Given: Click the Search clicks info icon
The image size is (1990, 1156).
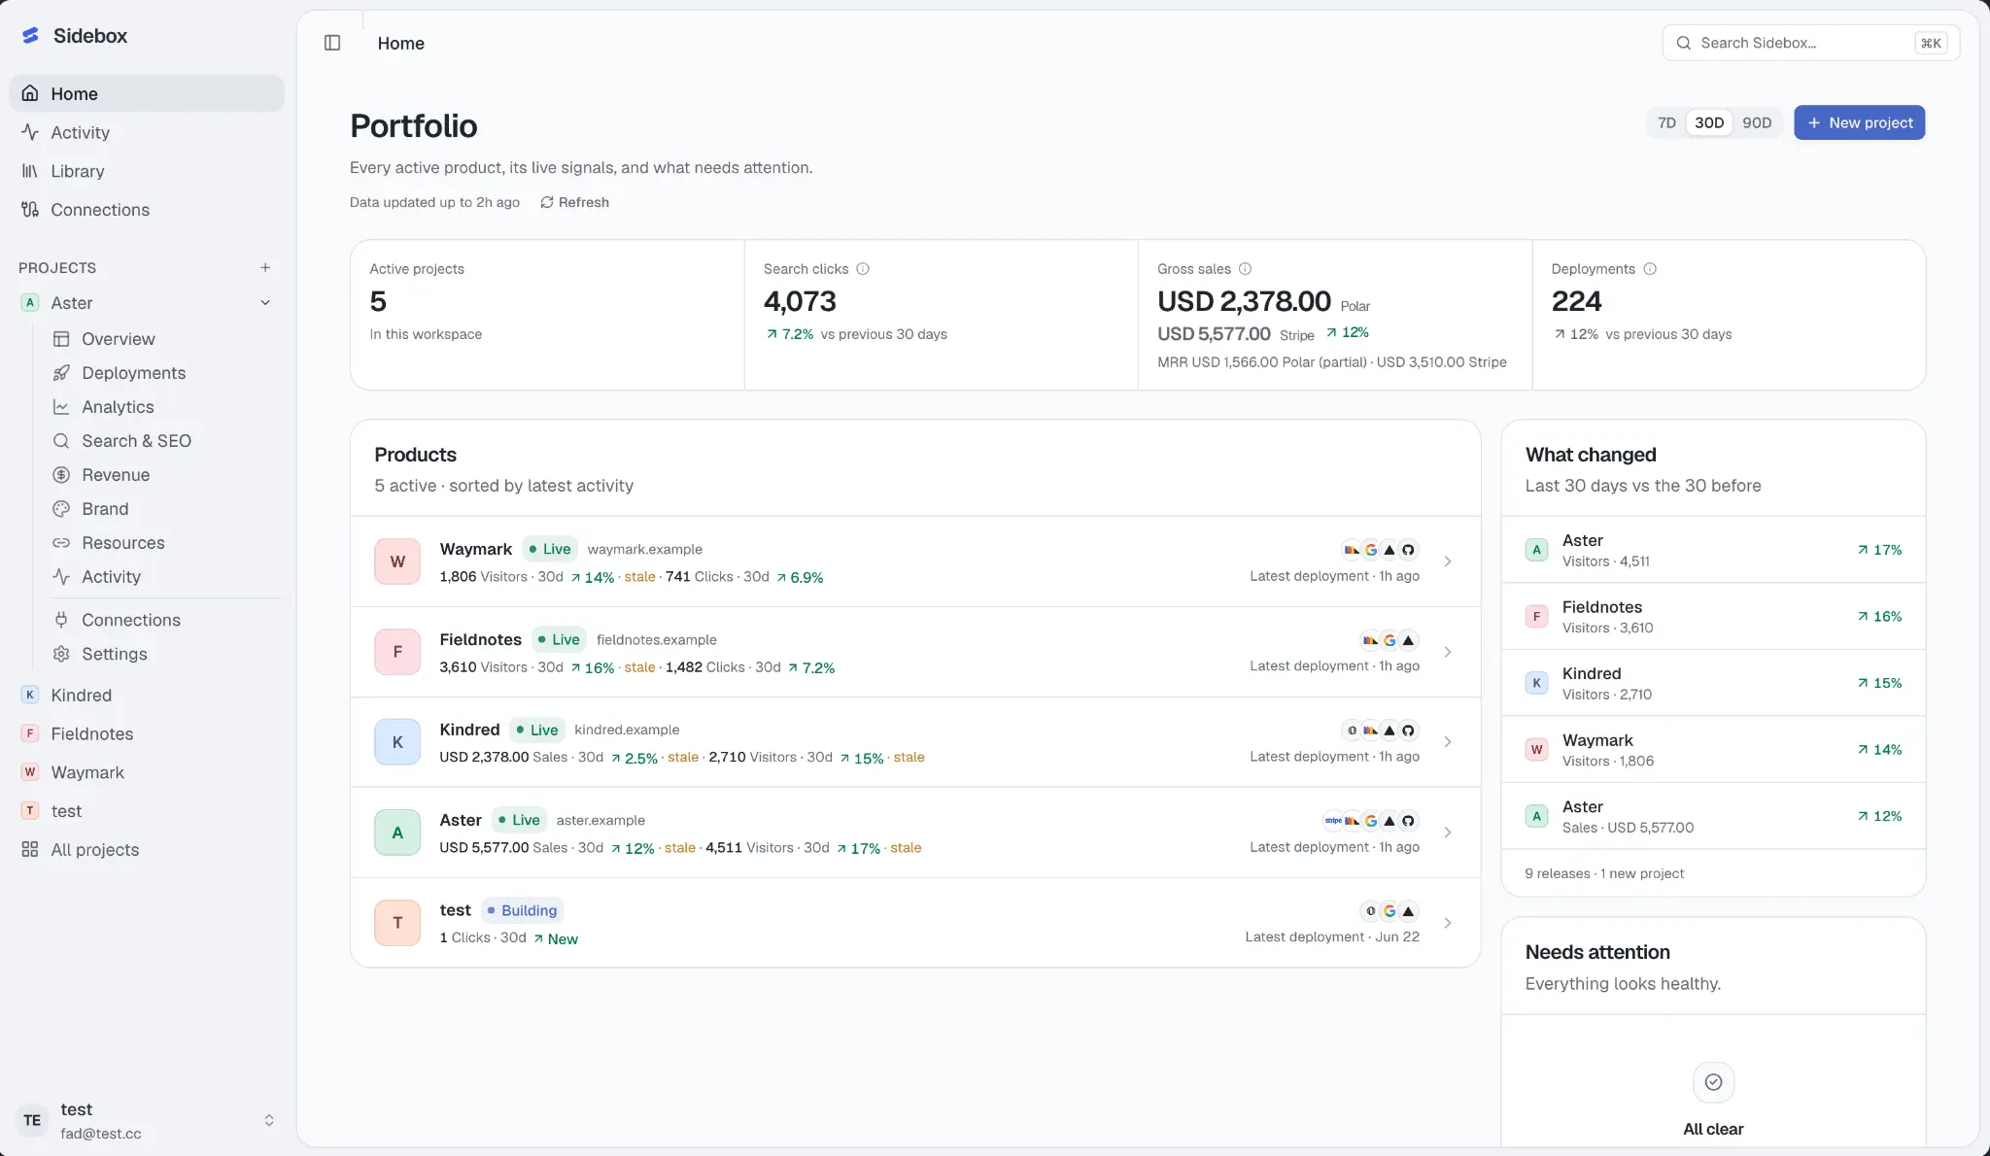Looking at the screenshot, I should pos(863,269).
